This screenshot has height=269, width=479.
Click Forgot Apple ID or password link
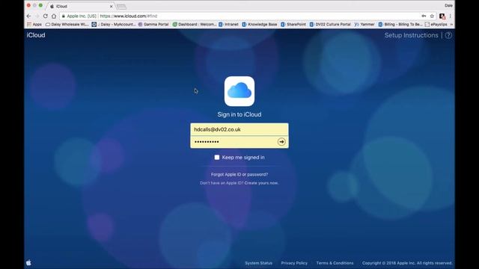239,174
